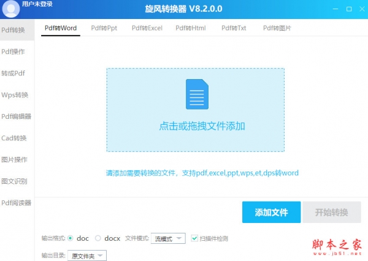Select the Pdf转Txt tab
The width and height of the screenshot is (368, 261).
[234, 28]
